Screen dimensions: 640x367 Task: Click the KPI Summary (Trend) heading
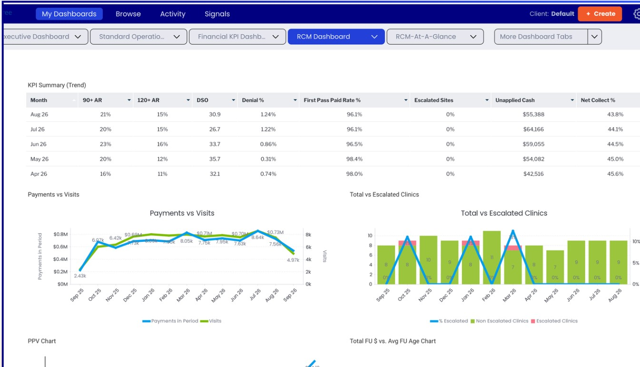(x=57, y=85)
